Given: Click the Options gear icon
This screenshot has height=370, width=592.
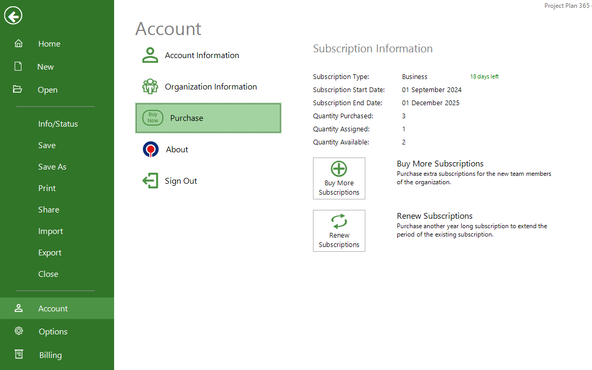Looking at the screenshot, I should coord(19,331).
